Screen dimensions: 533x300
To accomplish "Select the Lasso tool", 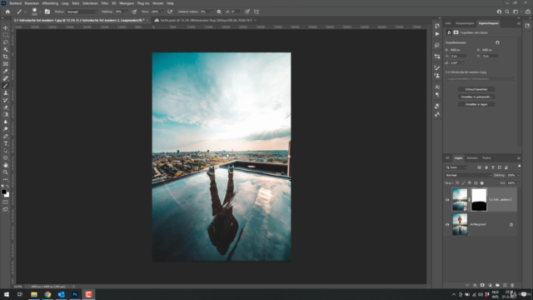I will pyautogui.click(x=6, y=42).
